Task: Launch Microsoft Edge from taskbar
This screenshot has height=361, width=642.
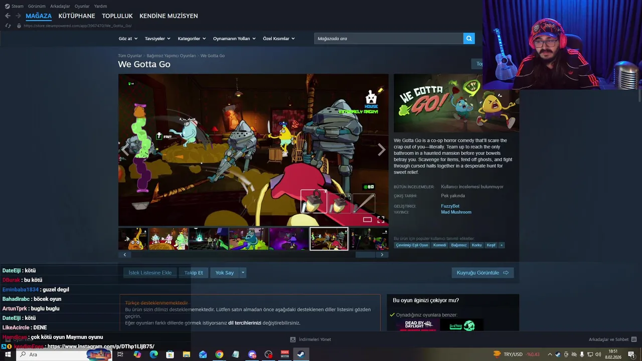Action: click(x=153, y=354)
